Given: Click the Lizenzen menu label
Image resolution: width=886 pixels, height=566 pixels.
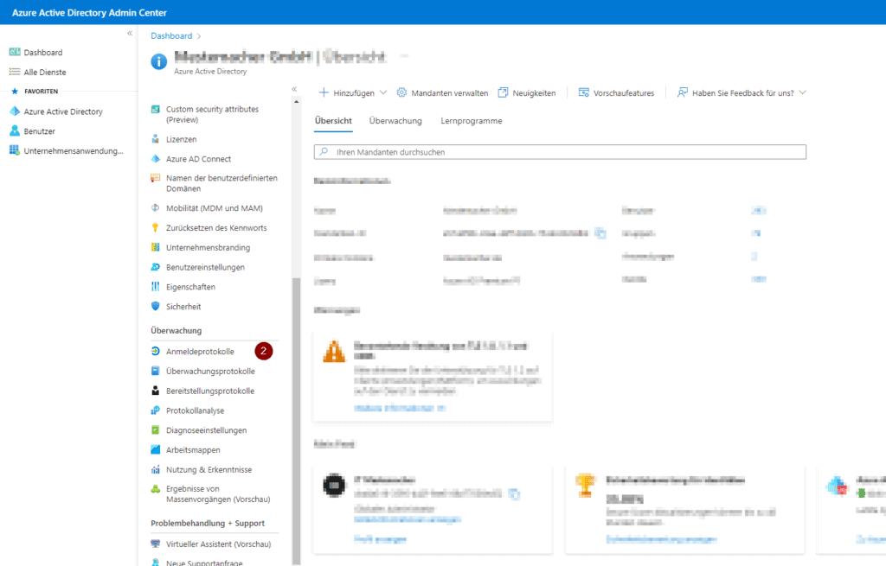Looking at the screenshot, I should [182, 139].
